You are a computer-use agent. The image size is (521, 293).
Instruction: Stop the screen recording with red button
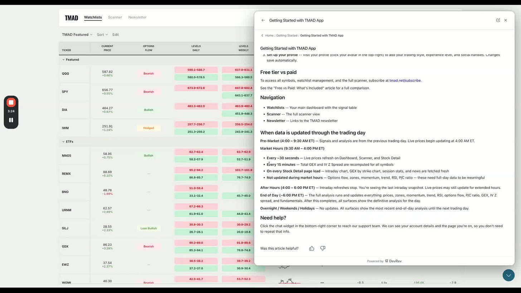tap(11, 103)
